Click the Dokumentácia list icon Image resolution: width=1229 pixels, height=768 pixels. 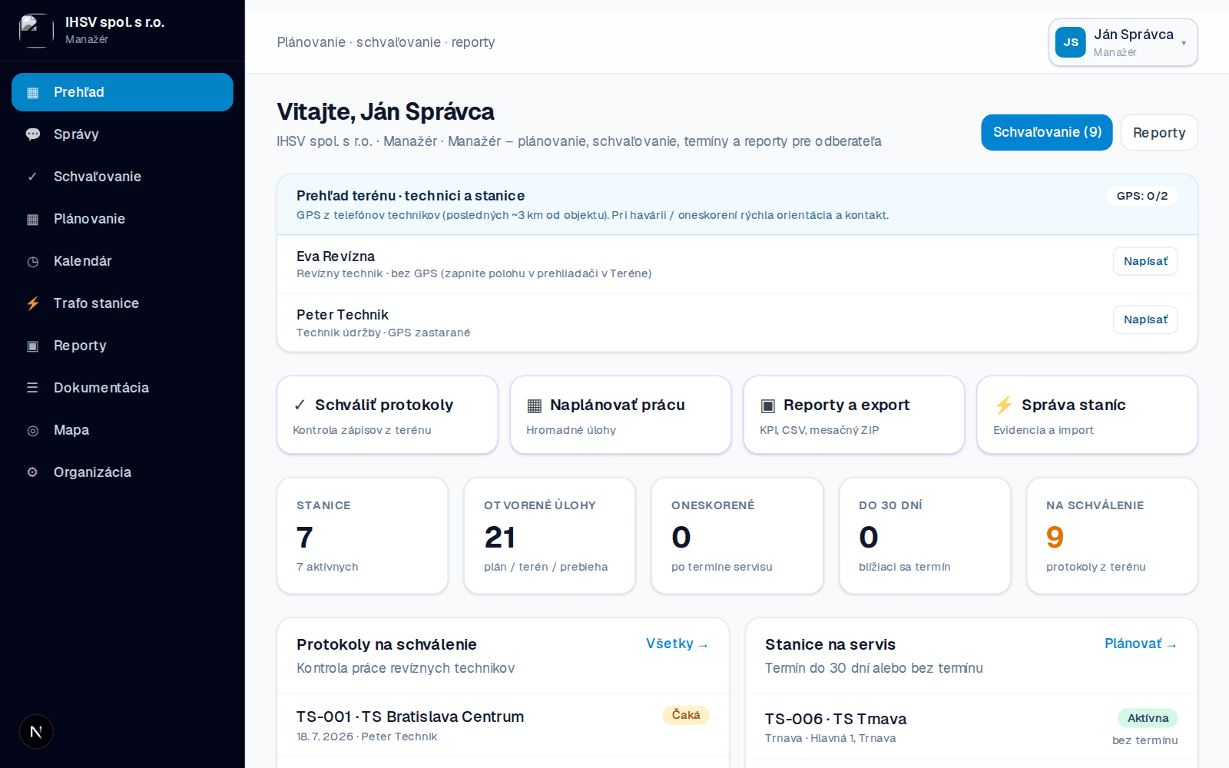(32, 388)
